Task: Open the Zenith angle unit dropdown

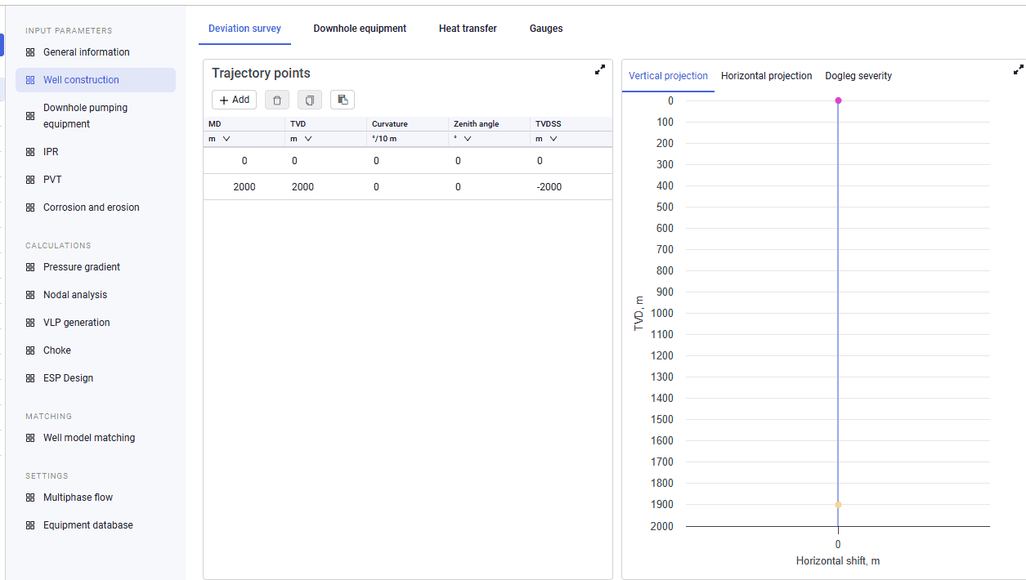Action: pos(464,139)
